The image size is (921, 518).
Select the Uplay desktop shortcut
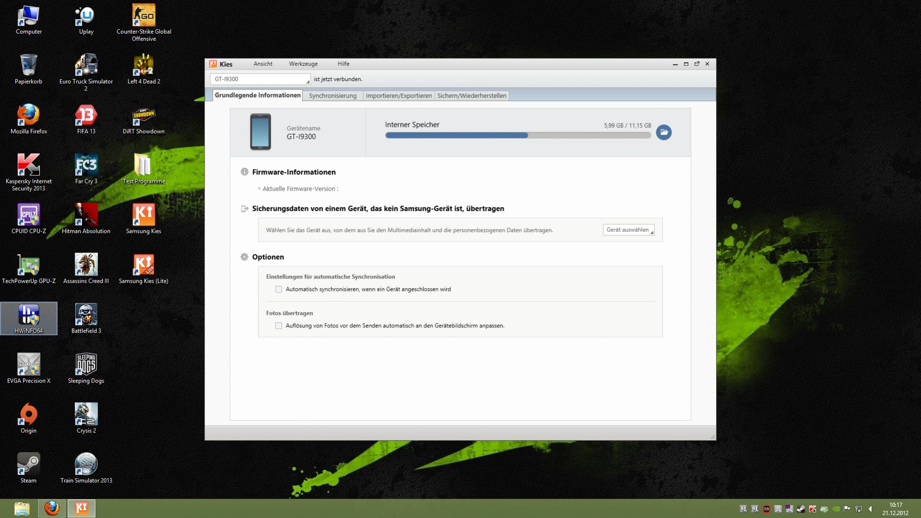coord(86,21)
